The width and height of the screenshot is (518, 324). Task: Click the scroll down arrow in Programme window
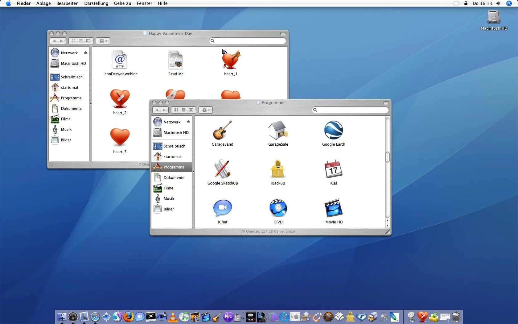pyautogui.click(x=387, y=226)
